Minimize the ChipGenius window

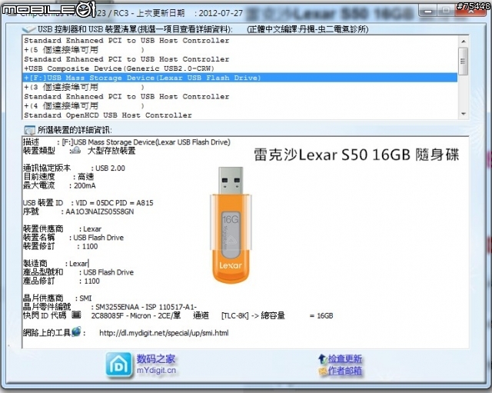(x=427, y=12)
